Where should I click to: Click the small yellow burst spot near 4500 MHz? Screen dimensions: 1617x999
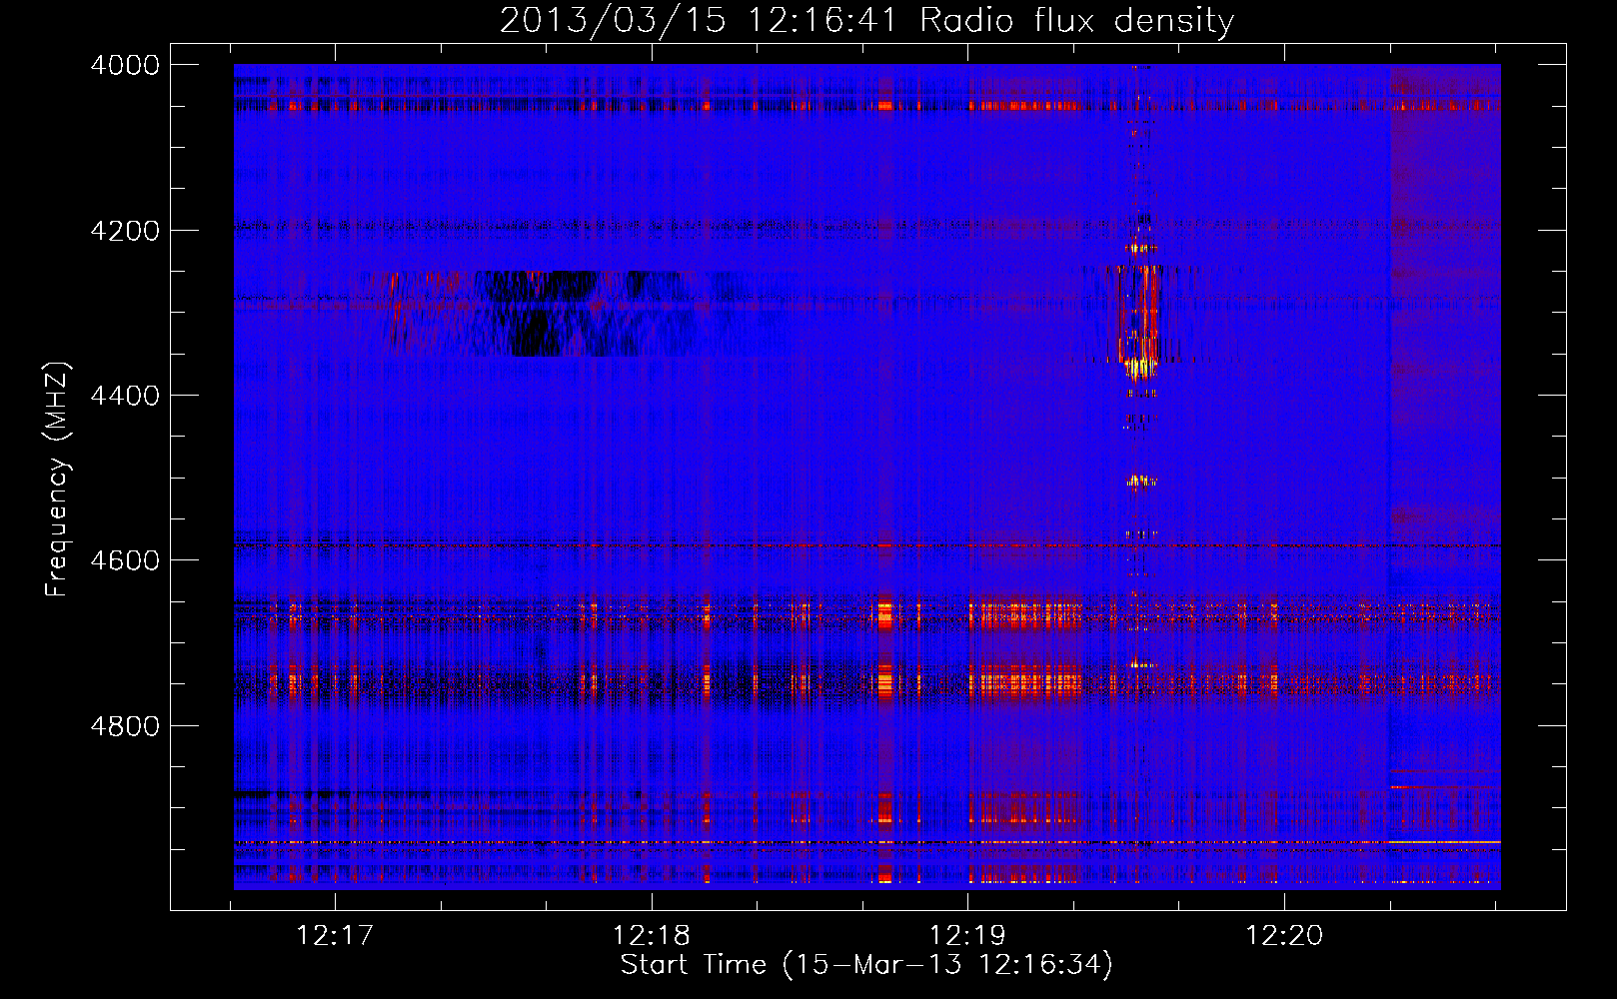1140,482
